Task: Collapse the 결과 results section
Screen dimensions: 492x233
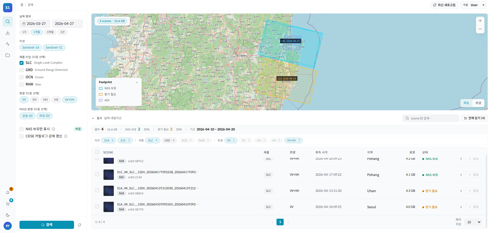Action: pos(93,118)
